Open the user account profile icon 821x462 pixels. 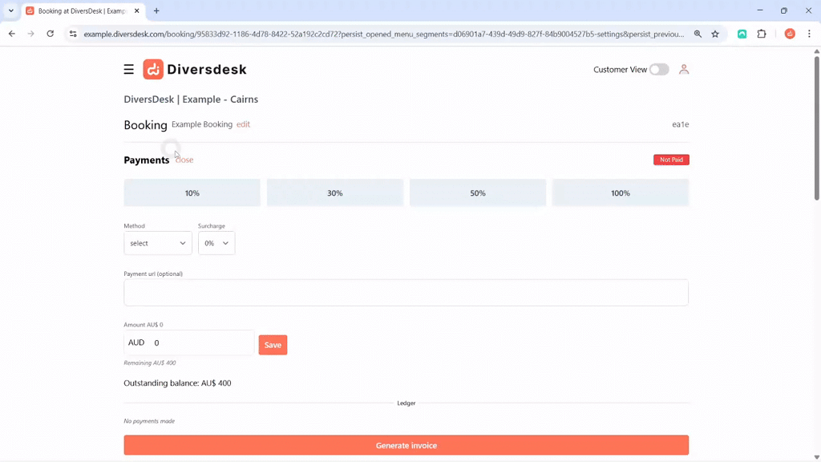684,69
